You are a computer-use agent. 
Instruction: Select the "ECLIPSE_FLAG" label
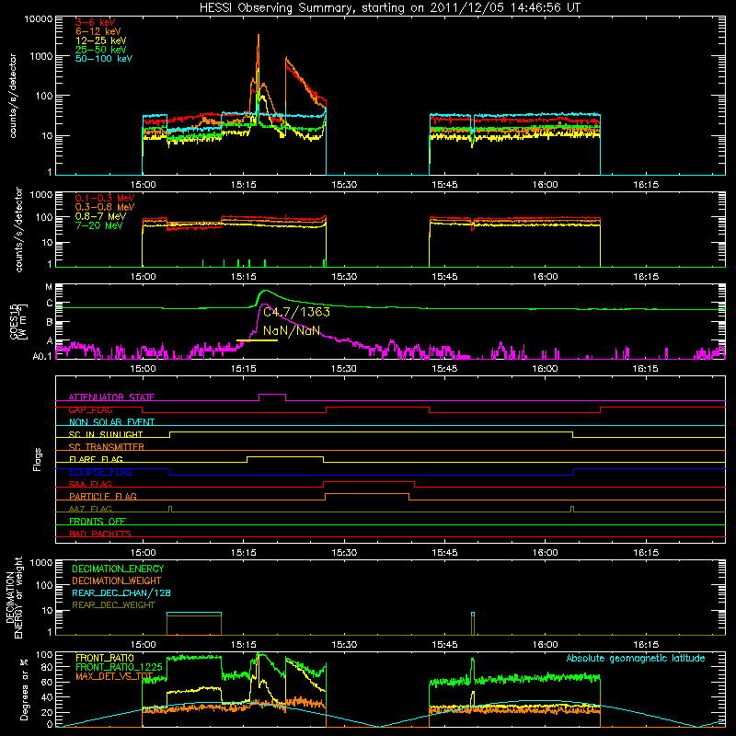[x=100, y=472]
